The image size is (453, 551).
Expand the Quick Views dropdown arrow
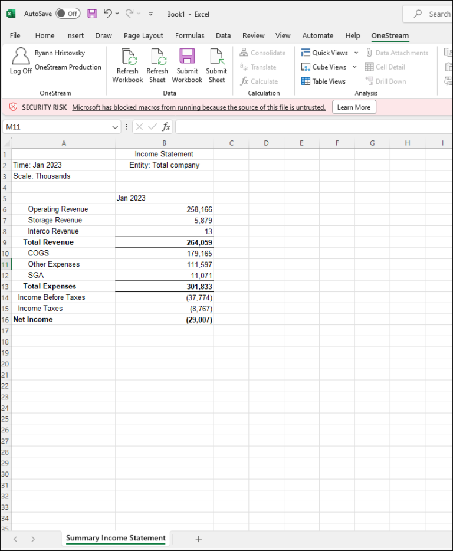(x=356, y=53)
